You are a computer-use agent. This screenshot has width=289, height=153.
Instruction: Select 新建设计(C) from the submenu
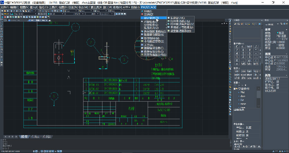click(177, 18)
